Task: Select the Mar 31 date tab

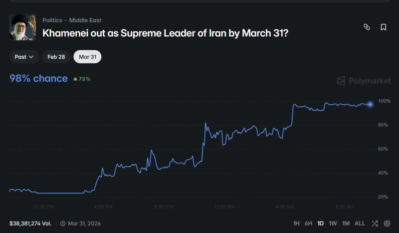Action: point(87,57)
